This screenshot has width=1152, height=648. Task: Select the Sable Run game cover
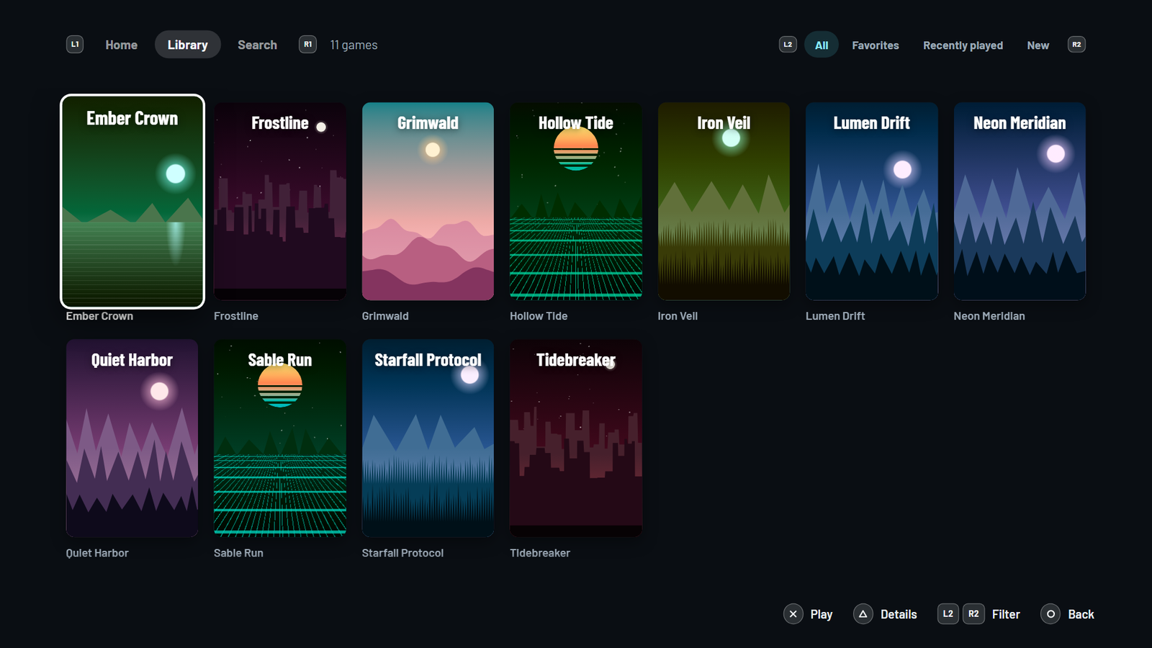coord(280,438)
